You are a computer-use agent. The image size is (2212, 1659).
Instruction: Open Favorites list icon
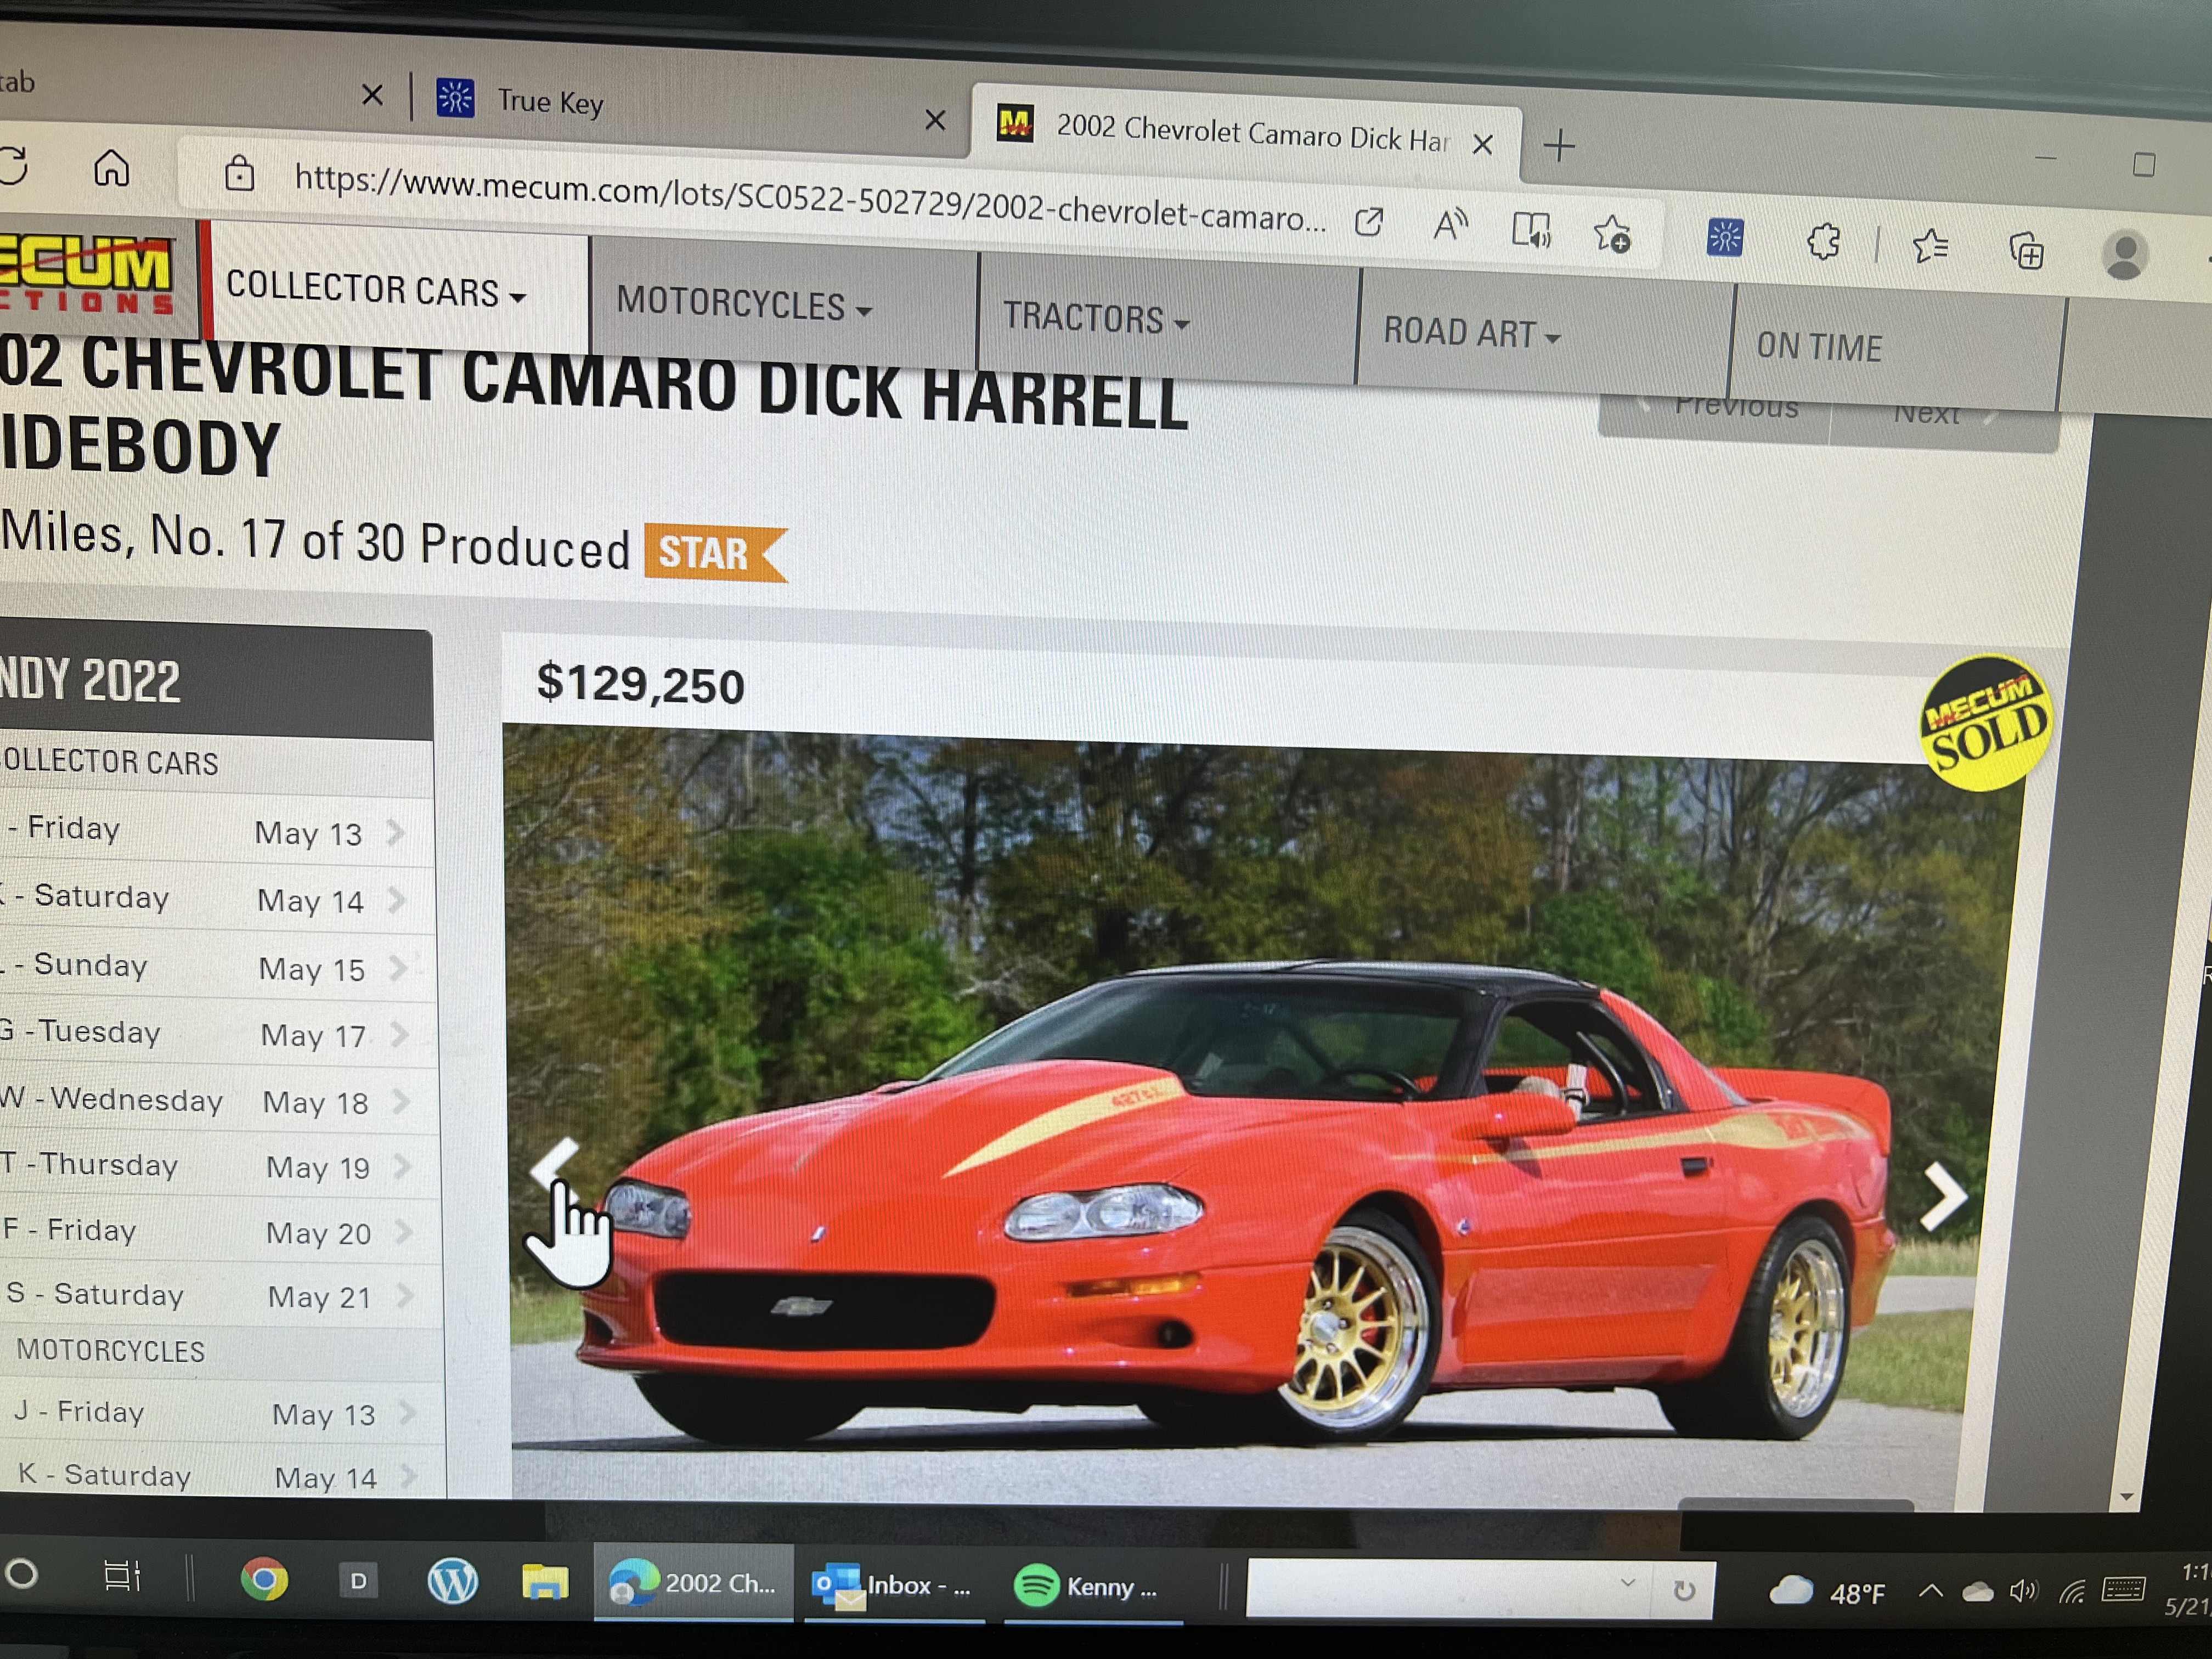coord(1930,246)
